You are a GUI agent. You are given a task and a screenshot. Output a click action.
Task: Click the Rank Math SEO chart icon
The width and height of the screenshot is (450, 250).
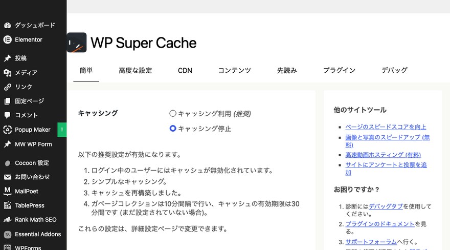click(8, 220)
